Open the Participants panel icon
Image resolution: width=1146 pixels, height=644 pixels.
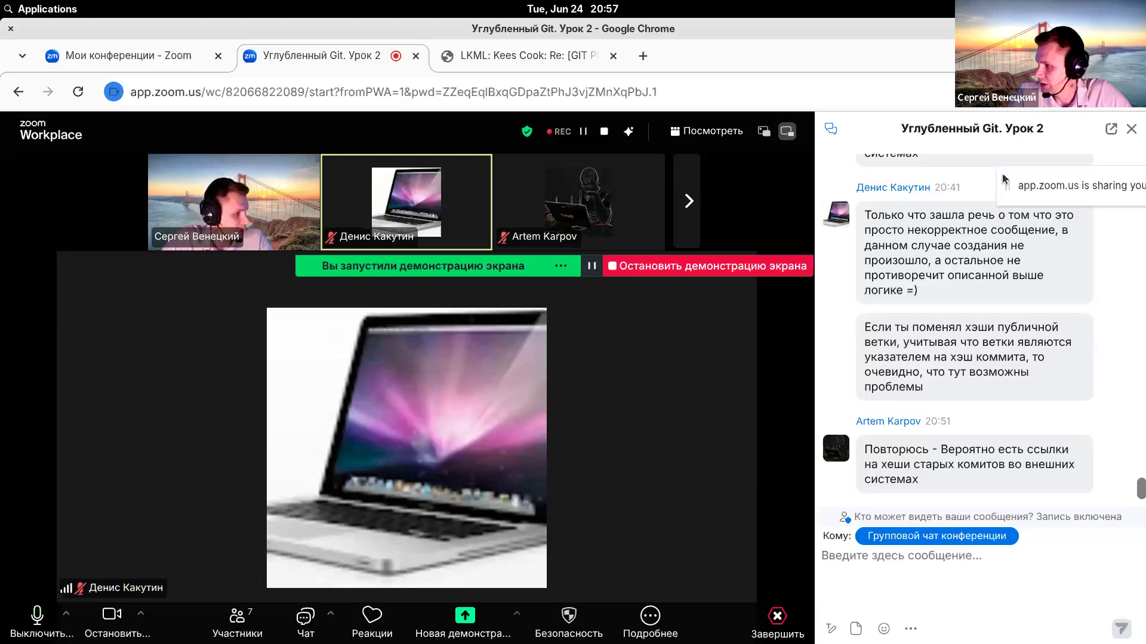point(237,615)
